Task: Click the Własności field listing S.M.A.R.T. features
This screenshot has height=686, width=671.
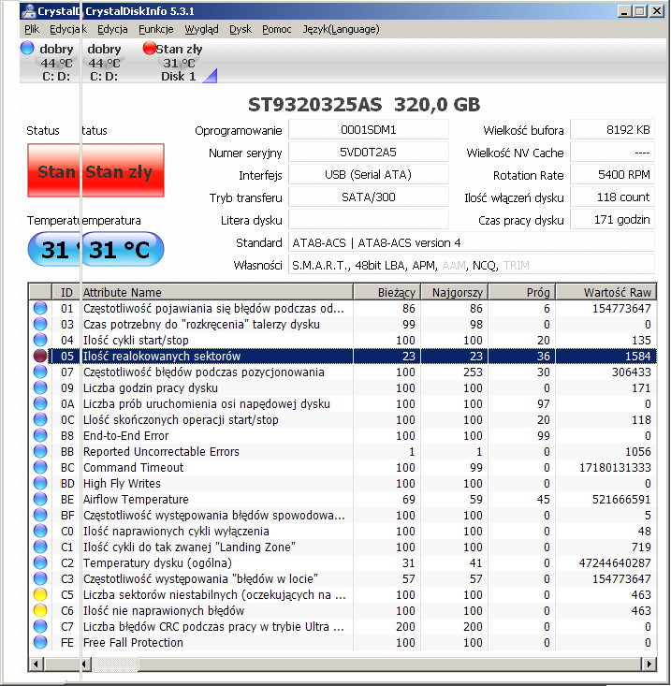Action: (471, 265)
